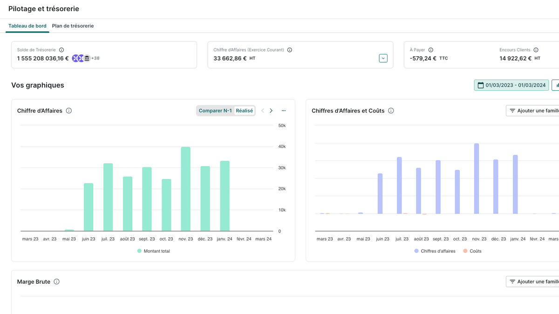Show the À Payer info tooltip icon
This screenshot has height=314, width=559.
point(430,50)
